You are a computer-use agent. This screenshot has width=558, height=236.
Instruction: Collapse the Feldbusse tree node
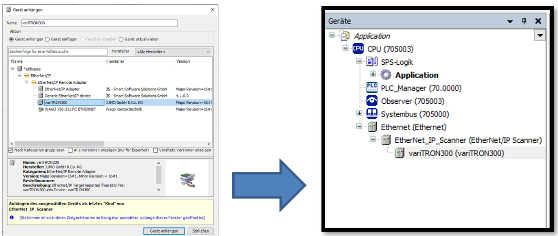pos(13,69)
